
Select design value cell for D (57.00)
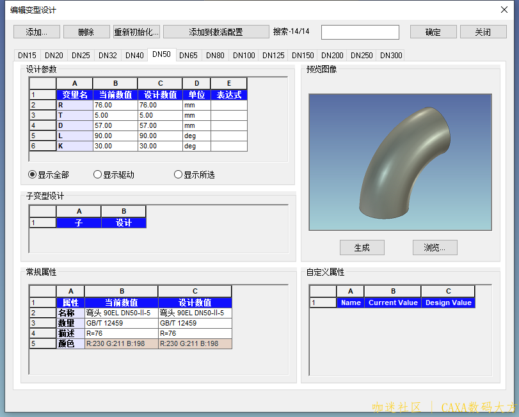[x=160, y=125]
